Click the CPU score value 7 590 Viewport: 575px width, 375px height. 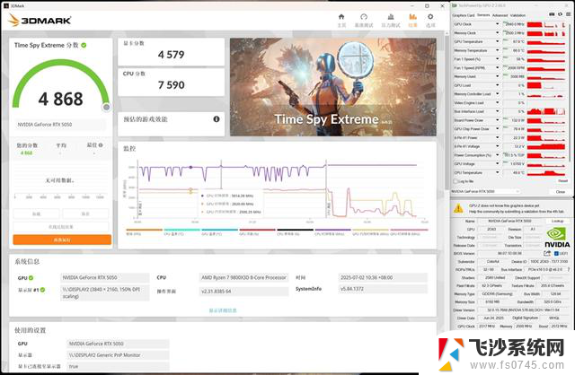[x=172, y=85]
